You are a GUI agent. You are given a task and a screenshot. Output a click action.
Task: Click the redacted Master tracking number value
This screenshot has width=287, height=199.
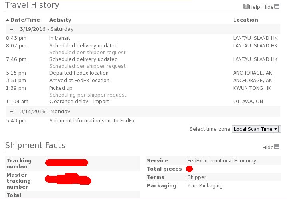(x=67, y=179)
